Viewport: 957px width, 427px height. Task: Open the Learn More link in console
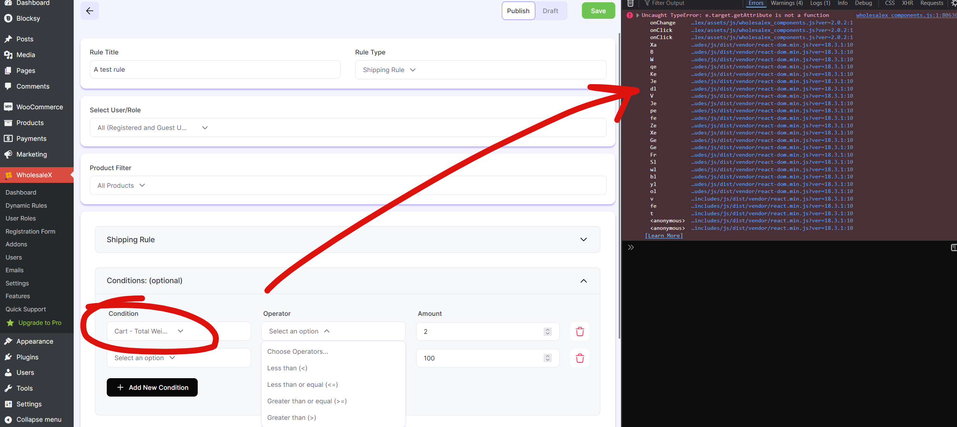click(x=664, y=235)
